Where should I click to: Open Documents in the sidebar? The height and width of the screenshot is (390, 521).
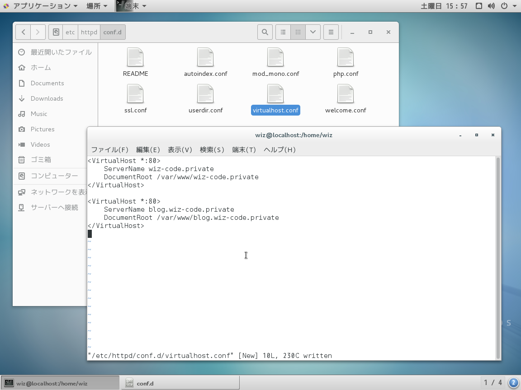(55, 83)
